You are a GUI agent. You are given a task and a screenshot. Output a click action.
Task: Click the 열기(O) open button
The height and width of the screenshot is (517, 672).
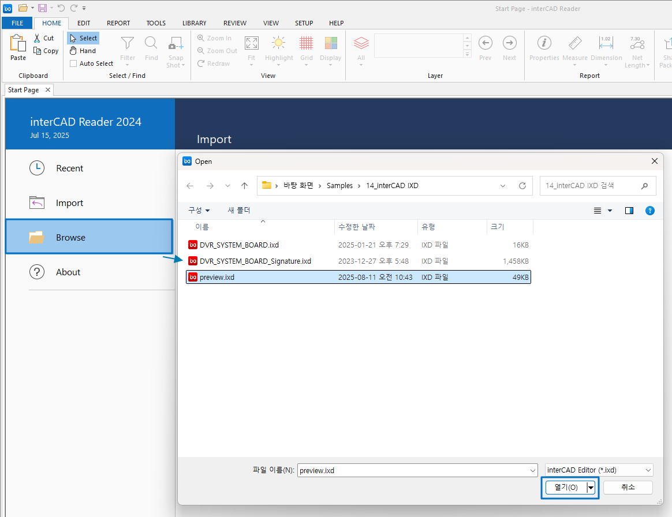(566, 488)
